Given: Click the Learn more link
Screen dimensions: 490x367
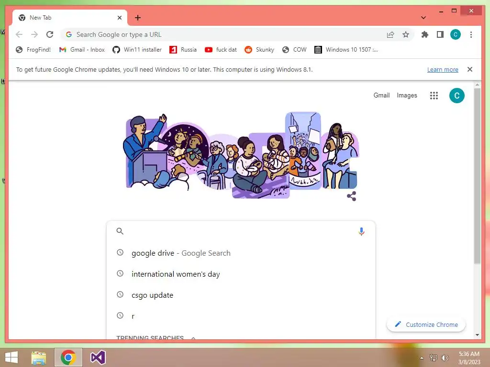Looking at the screenshot, I should pyautogui.click(x=443, y=69).
